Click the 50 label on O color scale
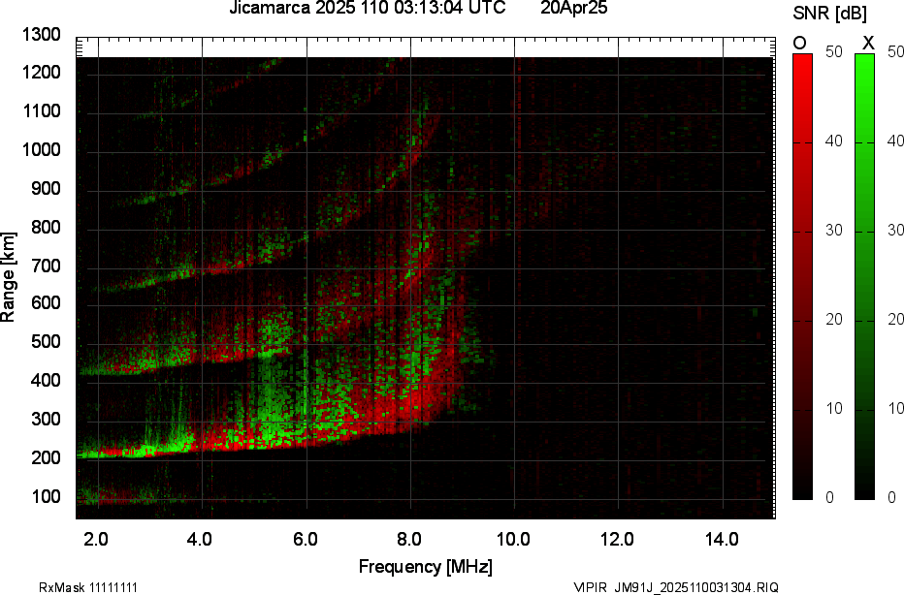The width and height of the screenshot is (904, 595). [833, 51]
